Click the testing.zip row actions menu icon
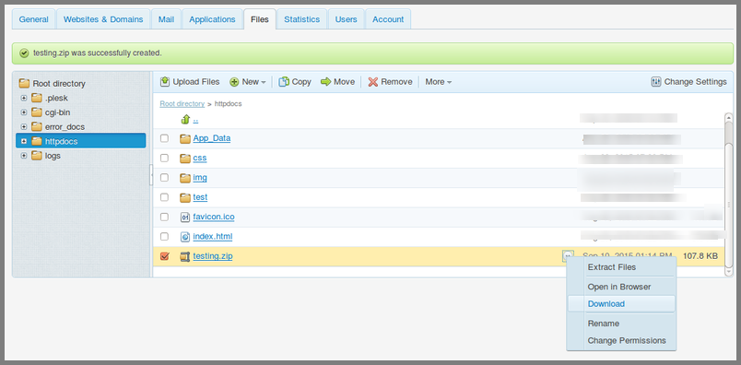The image size is (741, 365). [x=568, y=255]
